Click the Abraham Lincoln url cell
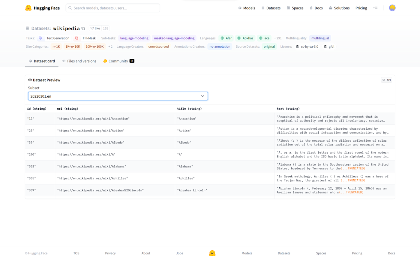This screenshot has width=420, height=262. pos(115,190)
